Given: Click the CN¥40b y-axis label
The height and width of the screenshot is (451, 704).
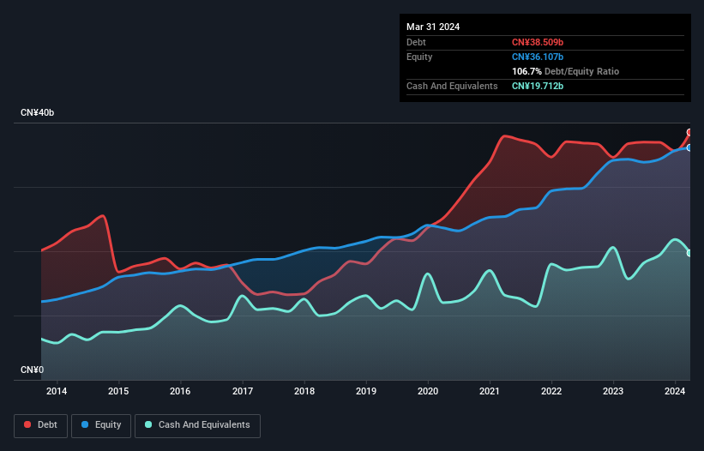Looking at the screenshot, I should click(37, 112).
